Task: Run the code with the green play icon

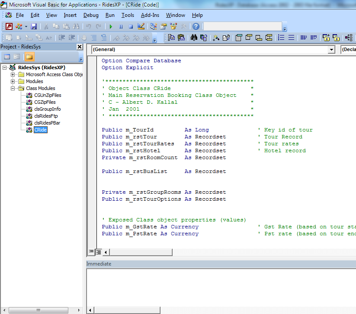Action: pos(111,26)
